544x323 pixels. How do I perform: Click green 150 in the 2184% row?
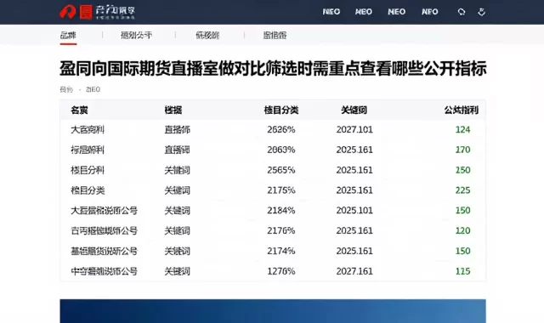coord(462,210)
